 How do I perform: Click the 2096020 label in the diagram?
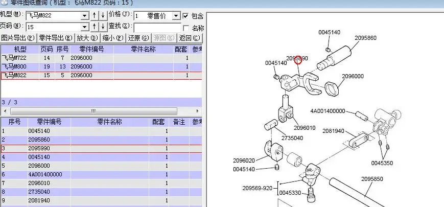click(244, 160)
